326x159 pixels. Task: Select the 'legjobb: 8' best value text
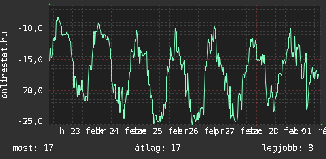(x=287, y=148)
